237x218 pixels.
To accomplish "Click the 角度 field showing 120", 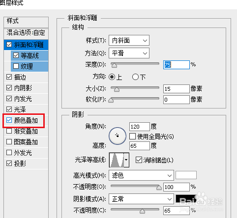I will click(x=140, y=127).
